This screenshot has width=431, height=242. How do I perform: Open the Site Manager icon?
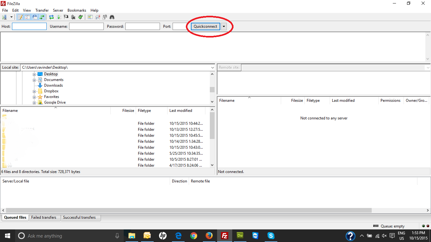(x=5, y=17)
